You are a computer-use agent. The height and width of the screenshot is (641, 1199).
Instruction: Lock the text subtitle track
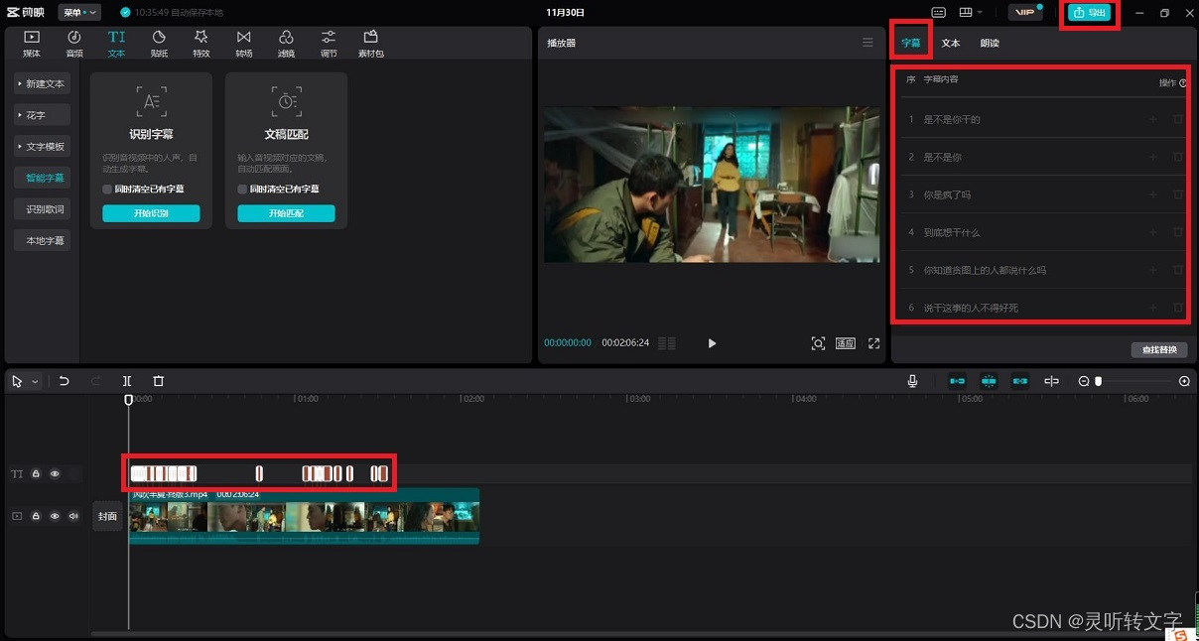(x=36, y=474)
